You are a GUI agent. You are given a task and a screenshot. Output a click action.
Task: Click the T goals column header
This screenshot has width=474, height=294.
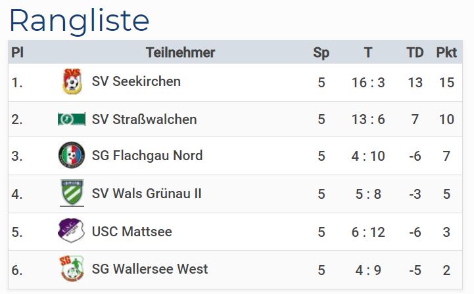tap(368, 53)
